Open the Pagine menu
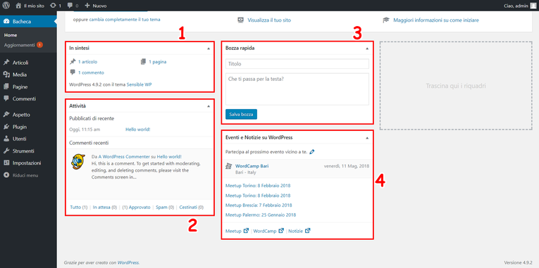Screen dimensions: 539x268 click(x=20, y=87)
